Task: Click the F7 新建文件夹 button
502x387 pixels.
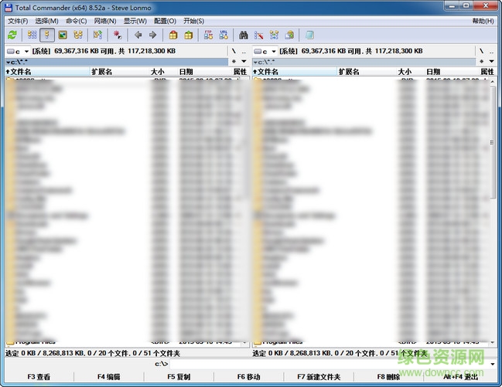Action: [x=319, y=377]
